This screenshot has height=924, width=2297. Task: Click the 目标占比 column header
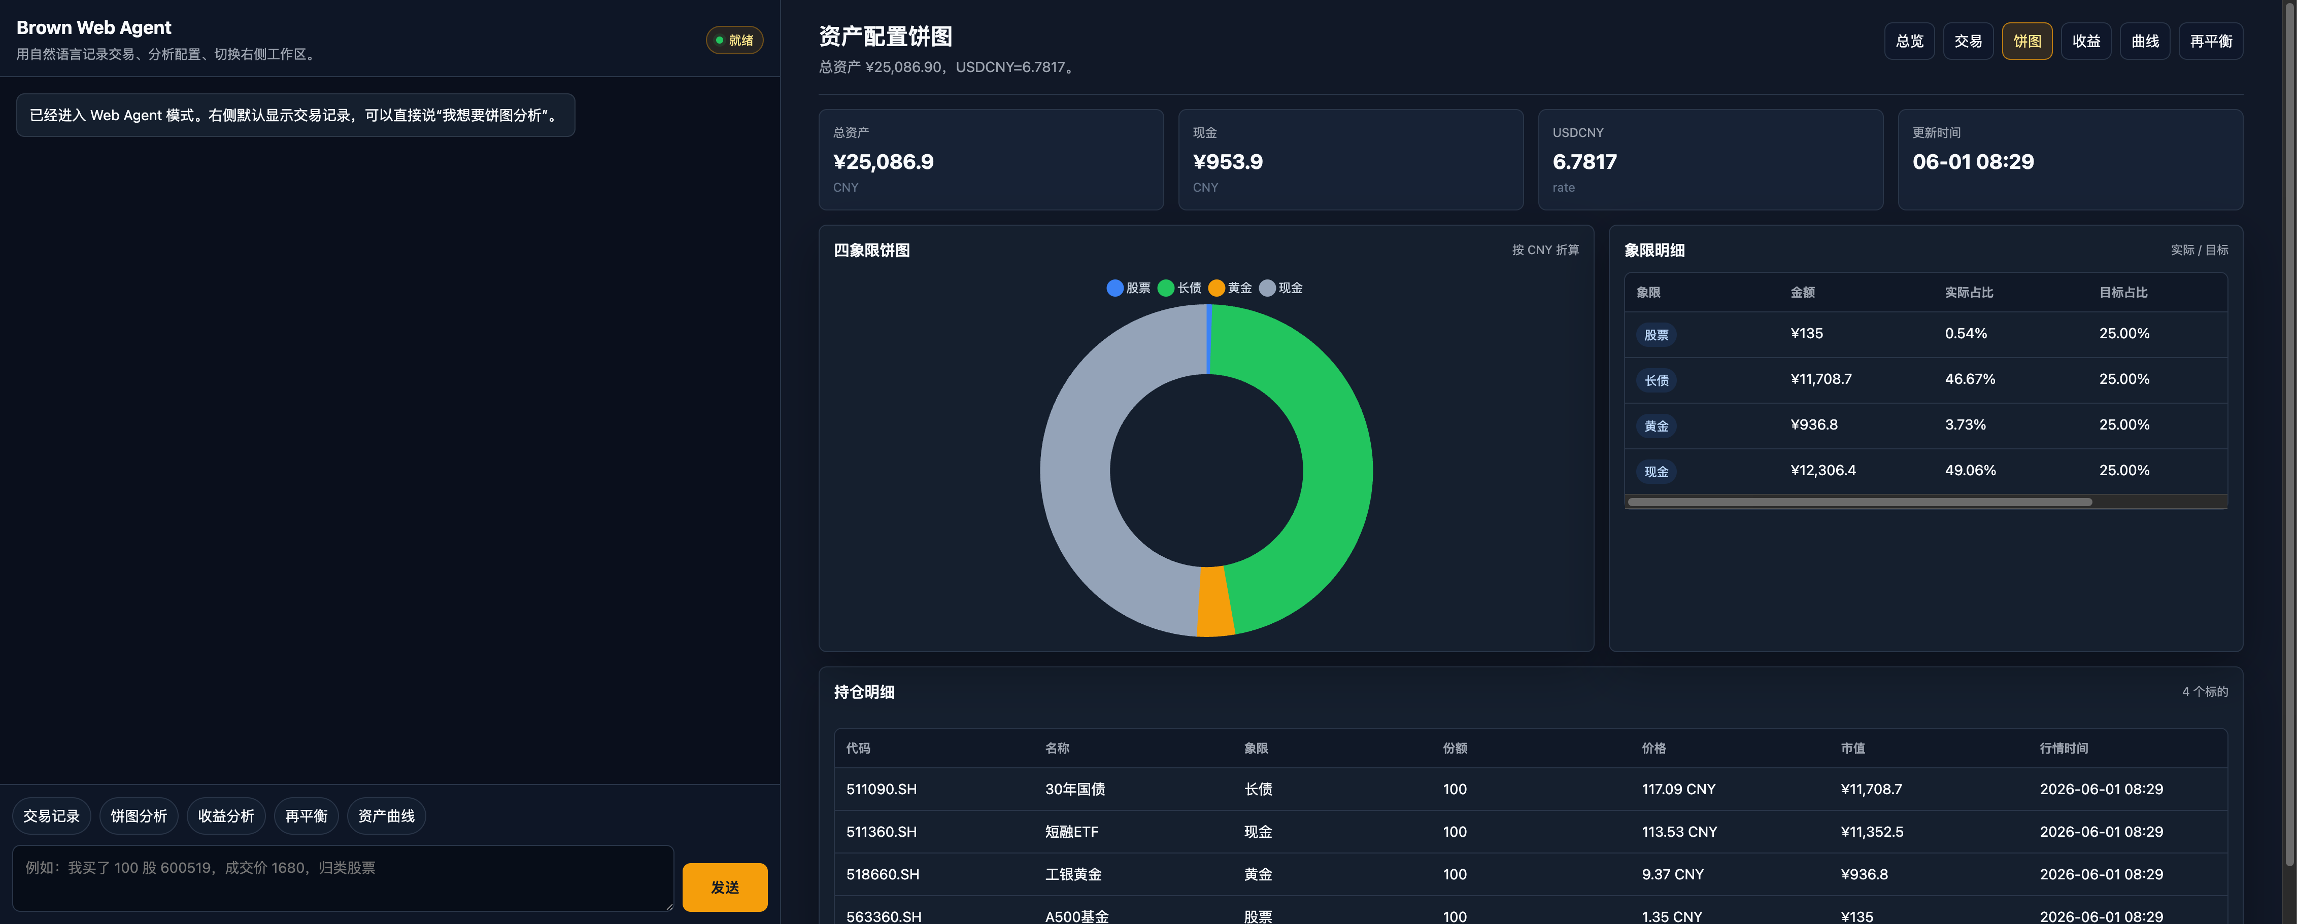[2123, 292]
